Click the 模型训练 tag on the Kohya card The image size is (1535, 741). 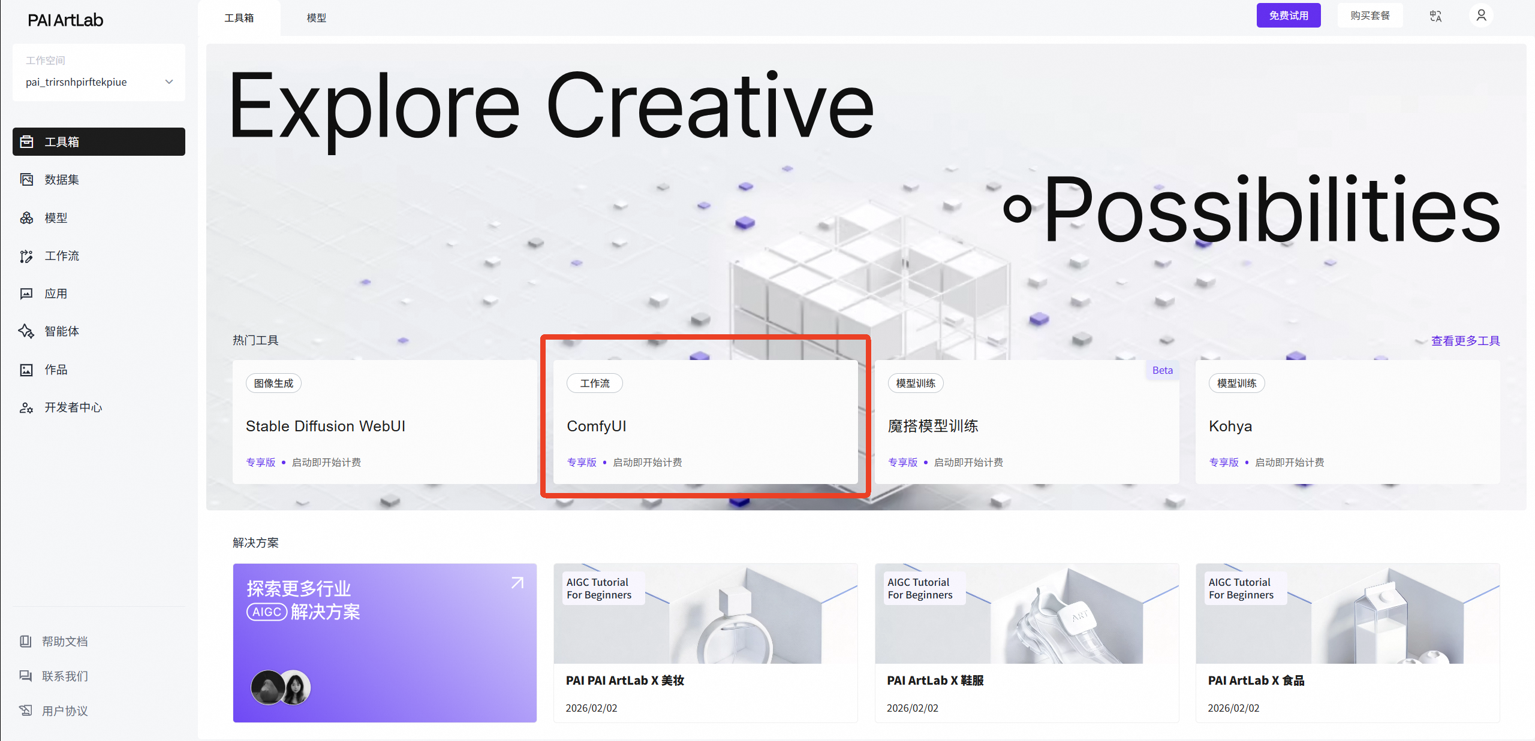point(1237,383)
